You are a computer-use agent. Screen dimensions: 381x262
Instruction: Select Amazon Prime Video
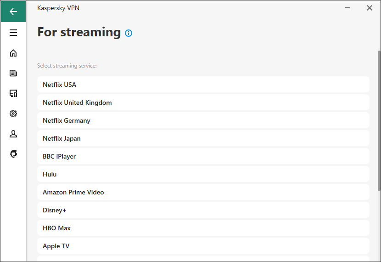(x=203, y=192)
